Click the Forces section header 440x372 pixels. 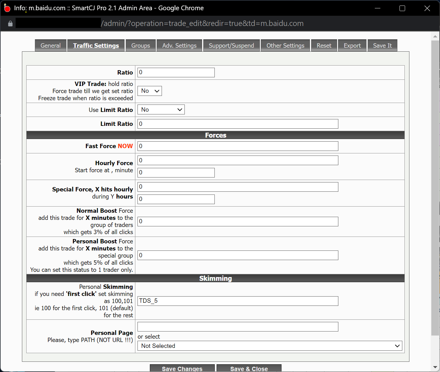(216, 135)
